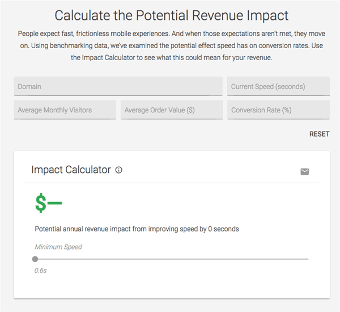Viewport: 340px width, 312px height.
Task: Focus the Current Speed (seconds) field
Action: (278, 87)
